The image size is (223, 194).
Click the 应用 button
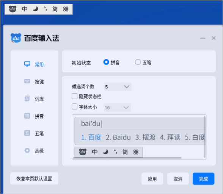point(152,178)
